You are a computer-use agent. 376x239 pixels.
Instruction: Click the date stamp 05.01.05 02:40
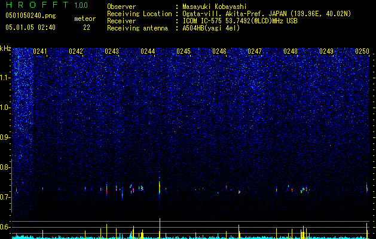(x=30, y=27)
